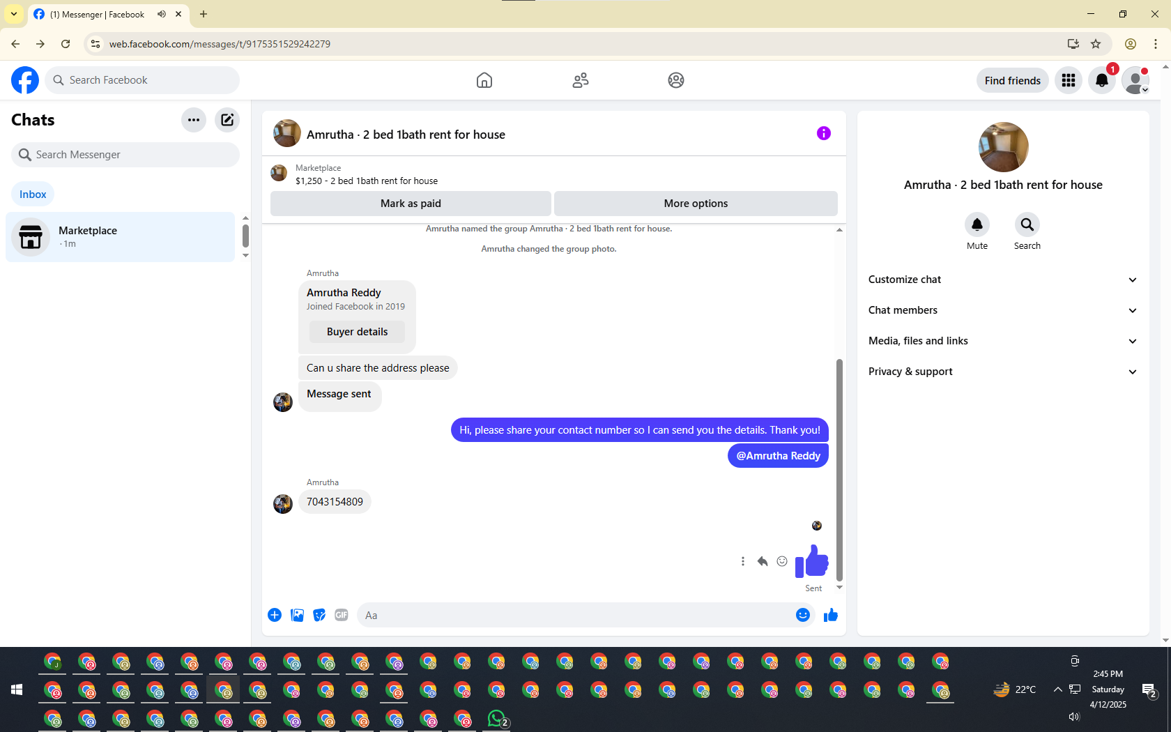This screenshot has width=1171, height=732.
Task: Open a new browser tab
Action: (204, 14)
